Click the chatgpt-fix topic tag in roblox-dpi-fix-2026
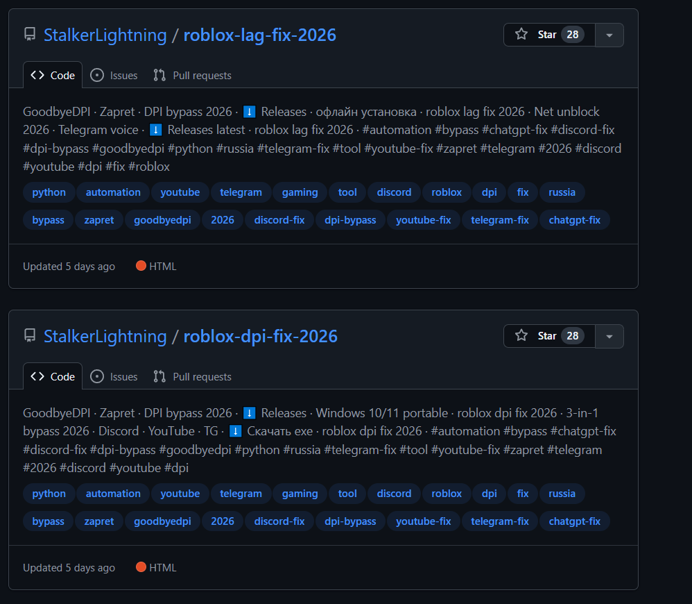Screen dimensions: 692x604 coord(575,521)
